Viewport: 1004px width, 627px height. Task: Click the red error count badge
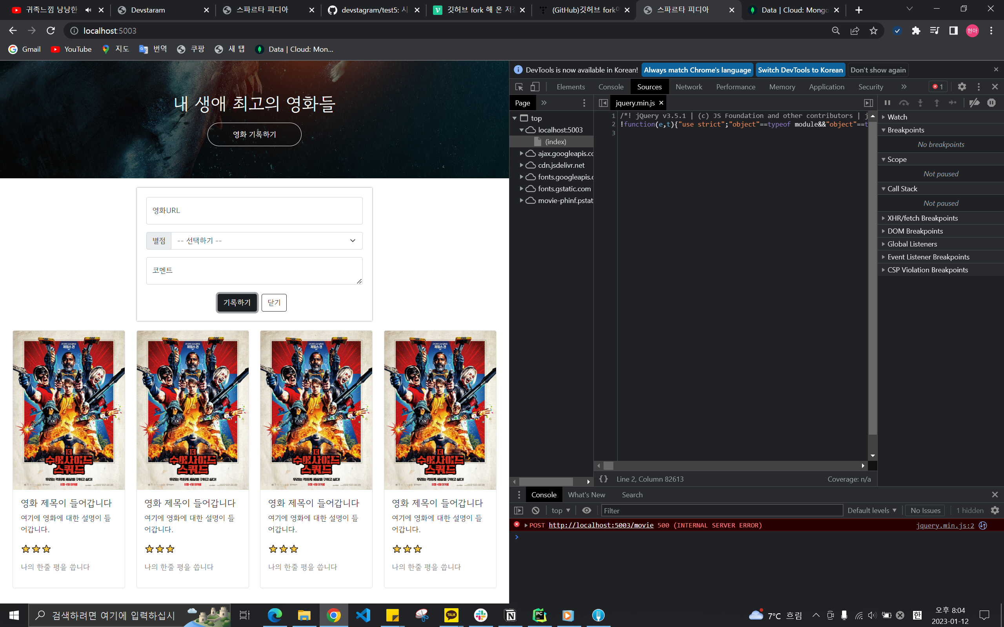(938, 87)
